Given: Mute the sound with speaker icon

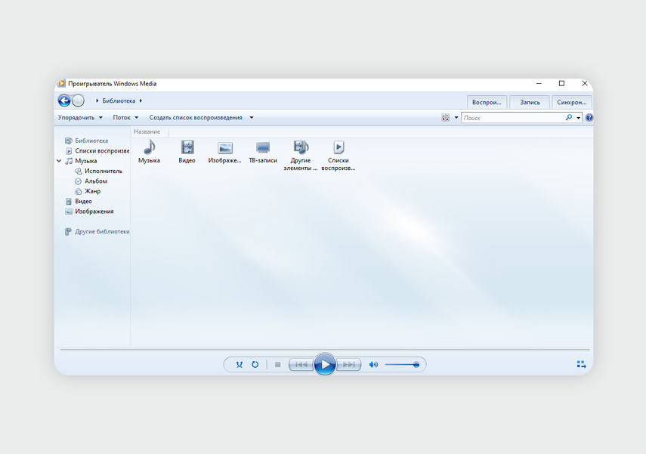Looking at the screenshot, I should [x=373, y=365].
